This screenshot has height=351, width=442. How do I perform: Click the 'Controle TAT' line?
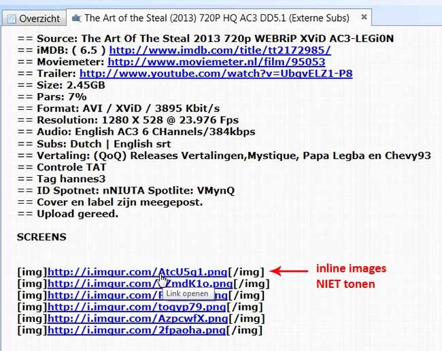tap(62, 167)
